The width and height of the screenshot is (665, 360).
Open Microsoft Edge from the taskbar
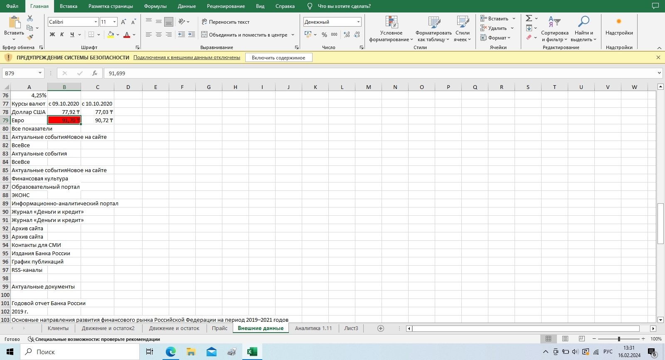point(171,352)
